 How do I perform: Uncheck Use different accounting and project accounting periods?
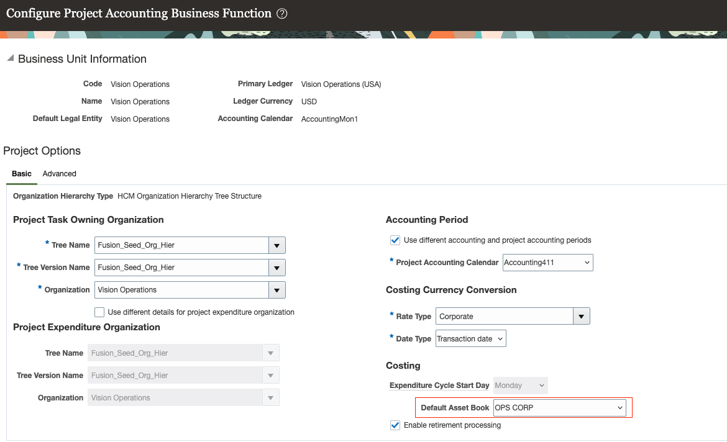point(395,240)
